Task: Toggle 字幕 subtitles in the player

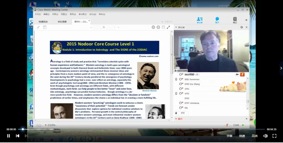Action: point(230,136)
